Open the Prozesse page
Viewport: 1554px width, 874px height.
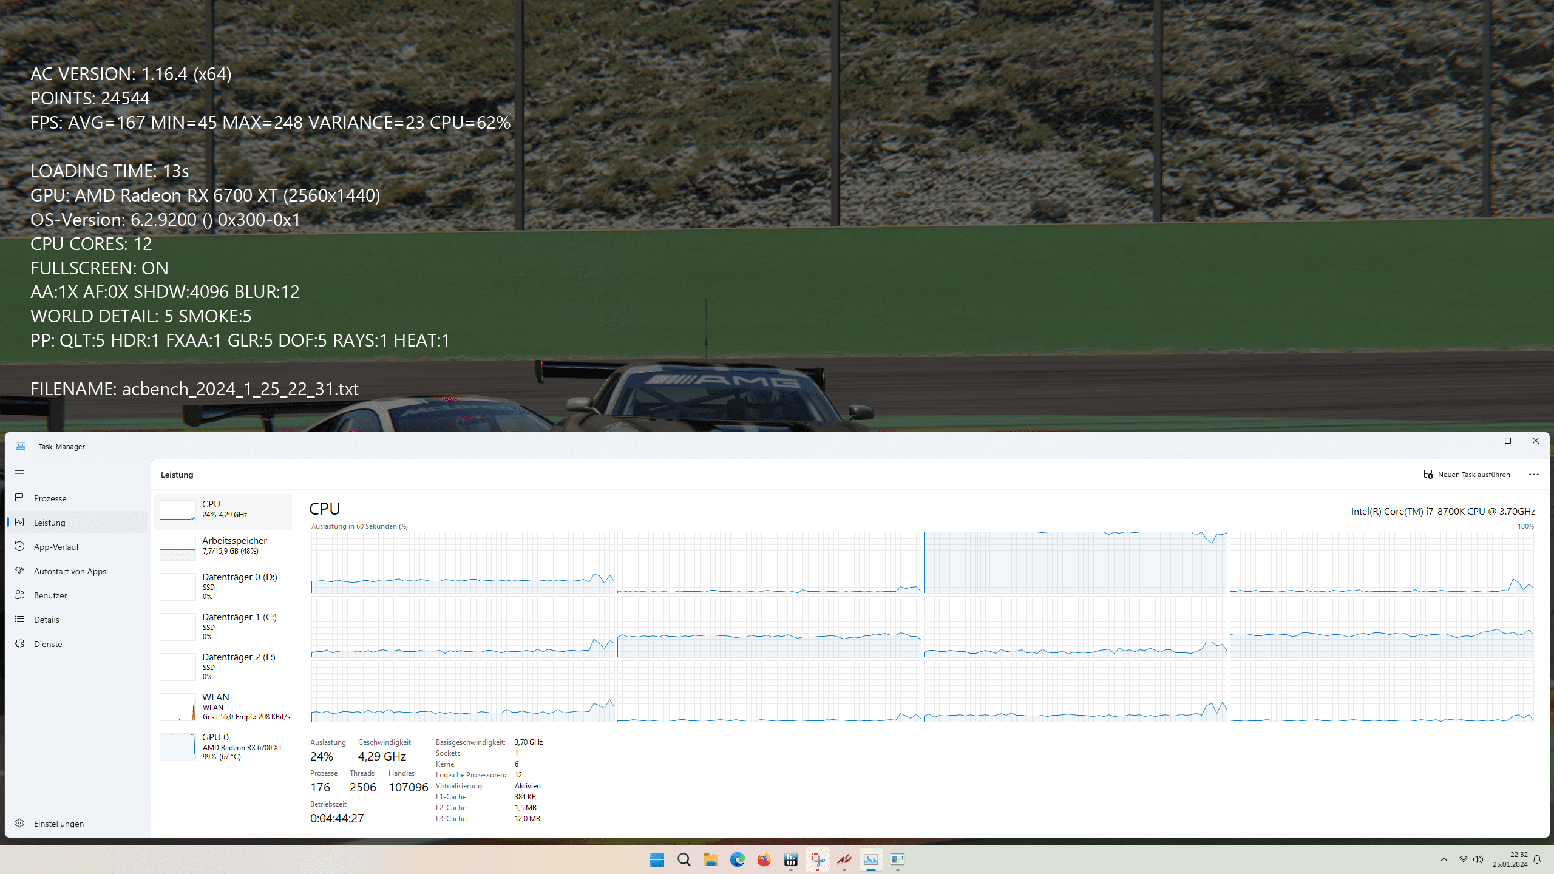click(50, 498)
